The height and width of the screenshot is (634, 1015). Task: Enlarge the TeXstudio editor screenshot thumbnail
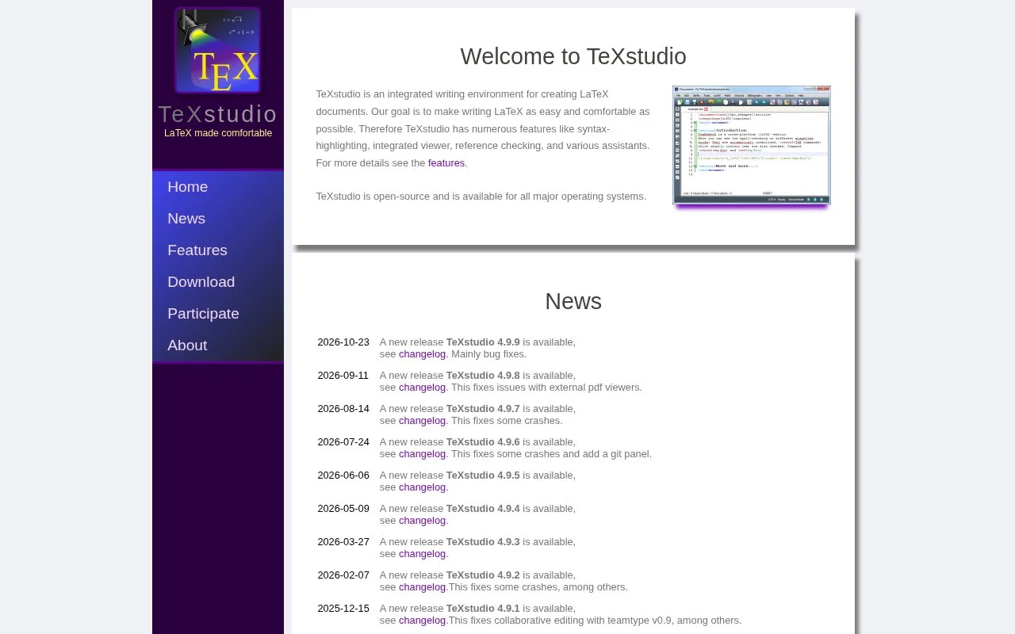(x=751, y=145)
